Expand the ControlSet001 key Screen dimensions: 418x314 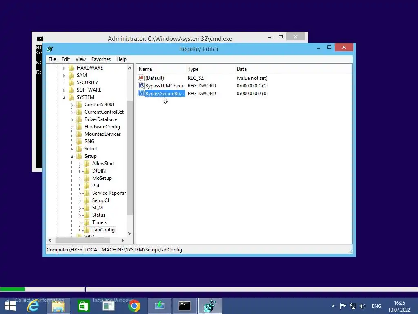tap(72, 105)
